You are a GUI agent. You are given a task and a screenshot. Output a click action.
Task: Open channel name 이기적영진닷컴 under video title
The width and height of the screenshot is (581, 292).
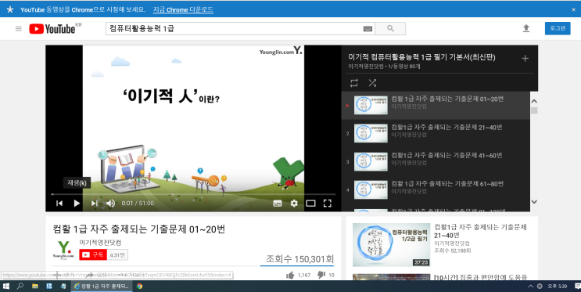pyautogui.click(x=100, y=242)
